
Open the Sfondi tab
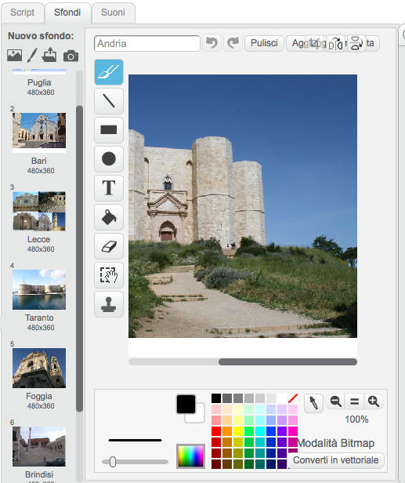click(x=67, y=13)
